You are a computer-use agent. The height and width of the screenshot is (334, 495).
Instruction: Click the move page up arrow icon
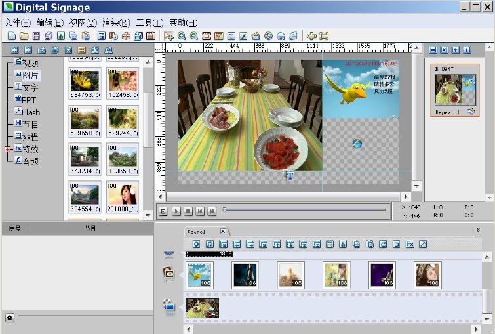click(x=456, y=50)
